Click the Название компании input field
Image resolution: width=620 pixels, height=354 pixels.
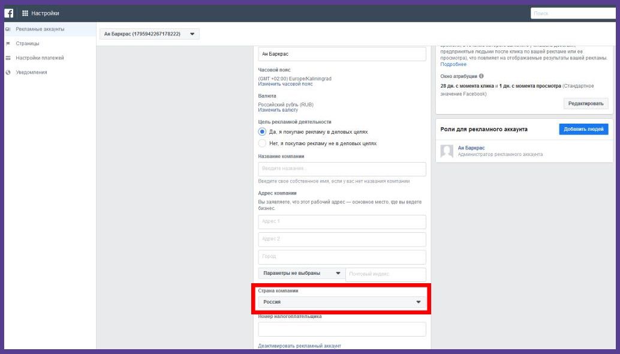tap(342, 169)
